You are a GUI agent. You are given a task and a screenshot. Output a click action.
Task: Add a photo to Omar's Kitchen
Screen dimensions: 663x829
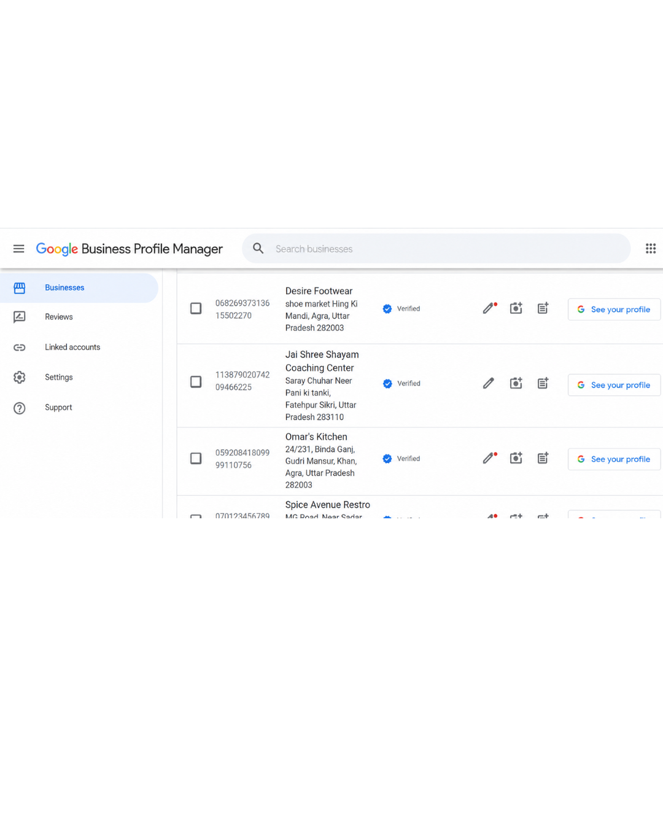pyautogui.click(x=516, y=458)
